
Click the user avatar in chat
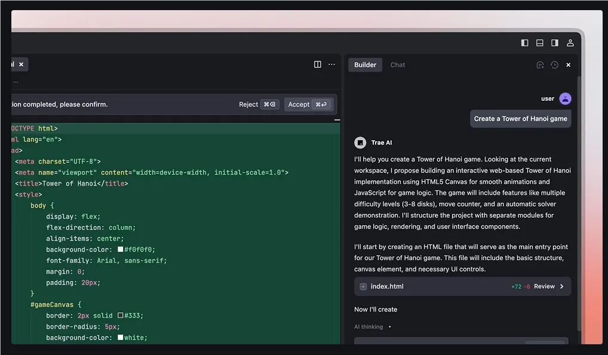pyautogui.click(x=565, y=98)
